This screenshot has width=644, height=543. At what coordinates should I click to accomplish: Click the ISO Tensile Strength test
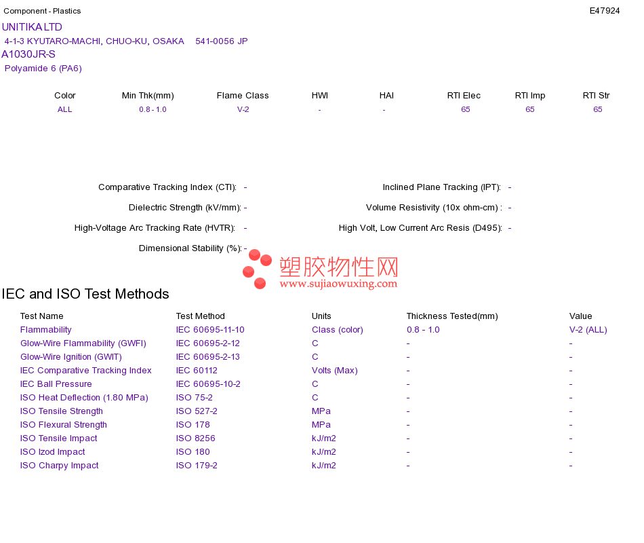coord(61,411)
